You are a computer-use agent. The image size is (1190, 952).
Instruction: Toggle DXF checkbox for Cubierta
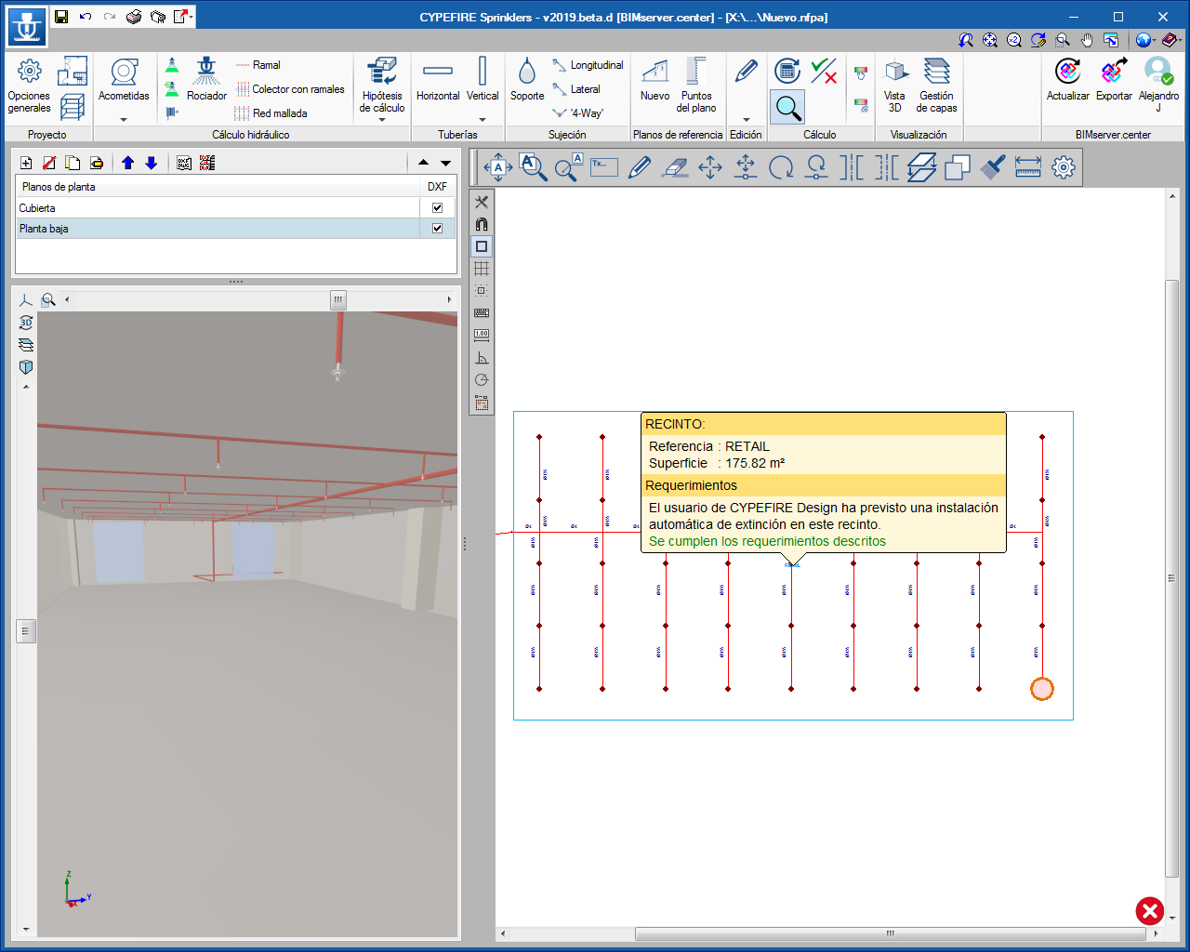click(x=437, y=208)
